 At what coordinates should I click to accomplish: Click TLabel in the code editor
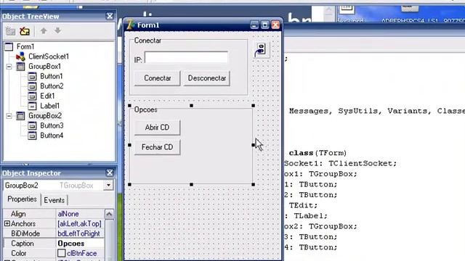[308, 216]
